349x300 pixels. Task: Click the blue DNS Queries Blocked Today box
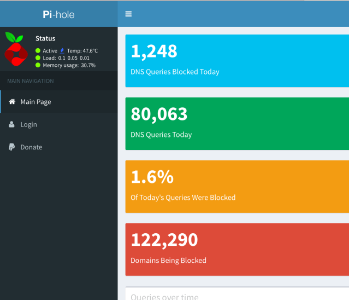(x=237, y=61)
